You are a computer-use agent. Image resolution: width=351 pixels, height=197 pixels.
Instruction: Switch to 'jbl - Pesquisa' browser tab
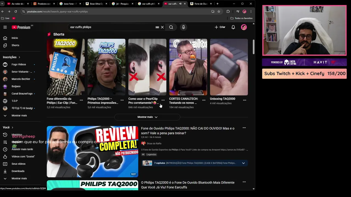122,4
